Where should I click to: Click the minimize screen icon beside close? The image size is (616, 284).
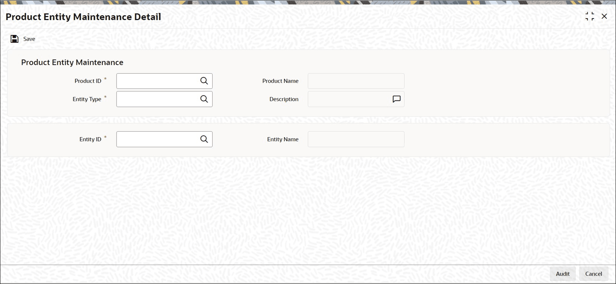(590, 16)
